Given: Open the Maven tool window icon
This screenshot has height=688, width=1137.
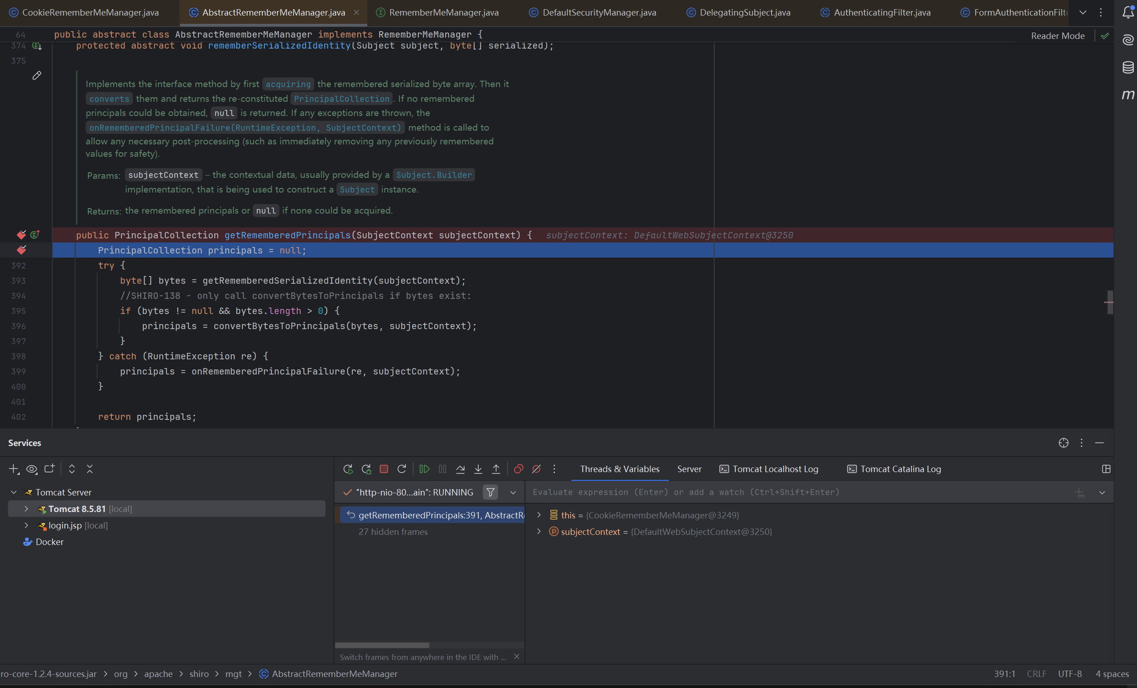Looking at the screenshot, I should pyautogui.click(x=1128, y=95).
